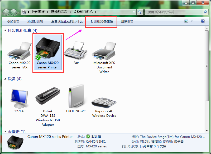Collapse the 打印机和传真 (4) group
Image resolution: width=211 pixels, height=154 pixels.
click(5, 31)
